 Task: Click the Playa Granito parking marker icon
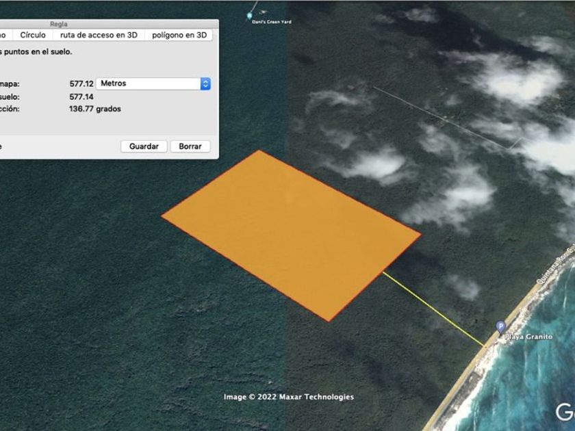(500, 327)
